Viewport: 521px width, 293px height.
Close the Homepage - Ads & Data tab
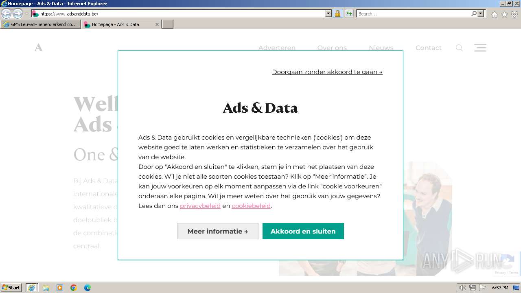(x=157, y=24)
